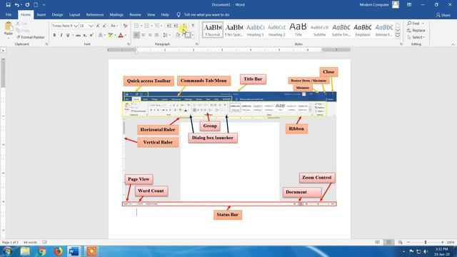
Task: Switch to Web Layout view in status bar
Action: click(x=400, y=242)
